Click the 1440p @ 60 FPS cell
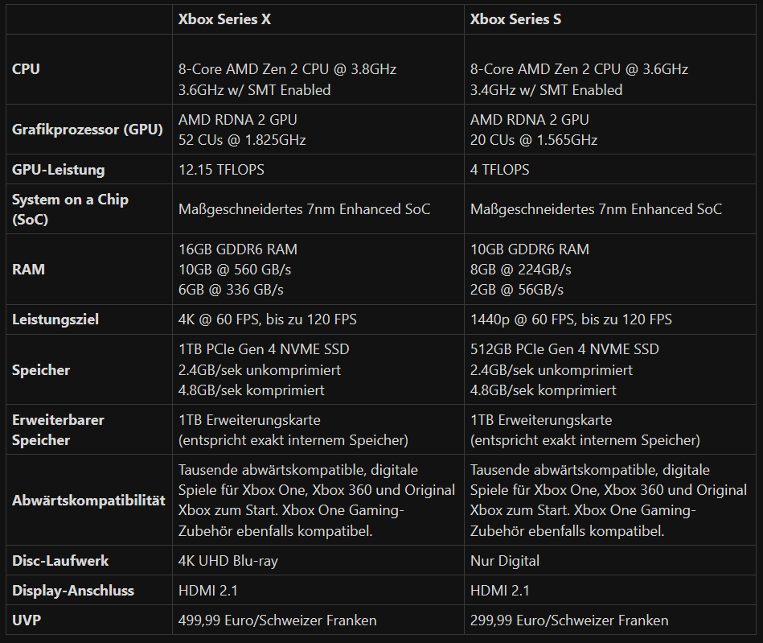 [x=571, y=319]
